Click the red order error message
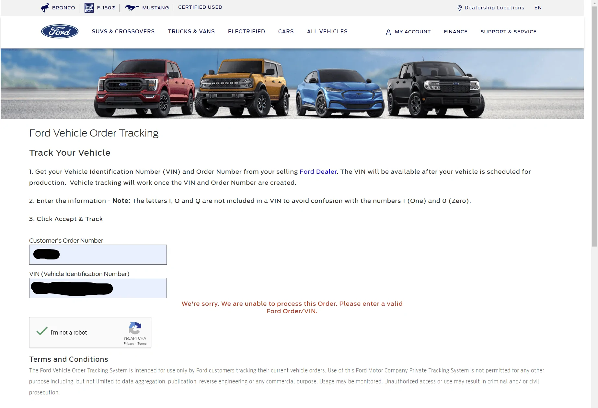This screenshot has height=408, width=598. pyautogui.click(x=292, y=307)
